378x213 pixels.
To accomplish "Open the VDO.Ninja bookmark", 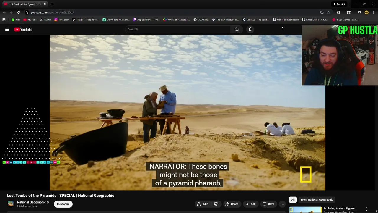I will [x=201, y=20].
